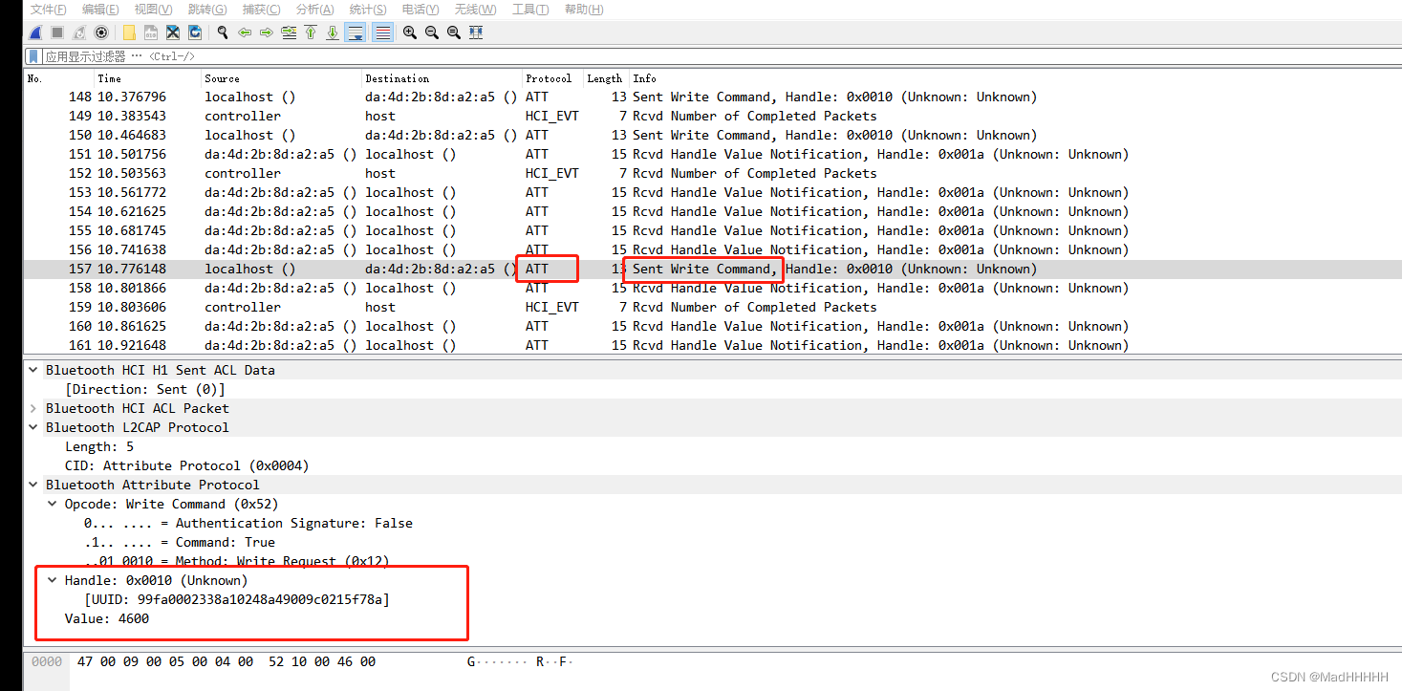This screenshot has height=691, width=1402.
Task: Reload this capture file
Action: (x=194, y=32)
